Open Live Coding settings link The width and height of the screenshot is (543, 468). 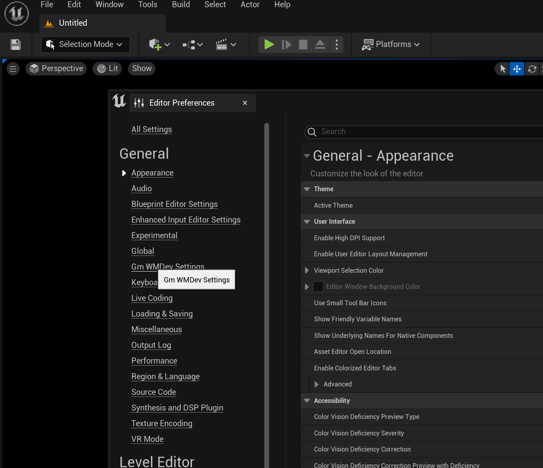click(x=152, y=298)
